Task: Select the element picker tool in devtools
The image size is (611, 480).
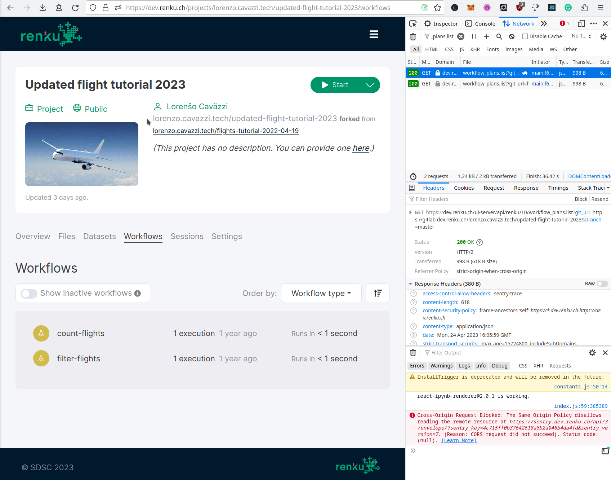Action: 413,23
